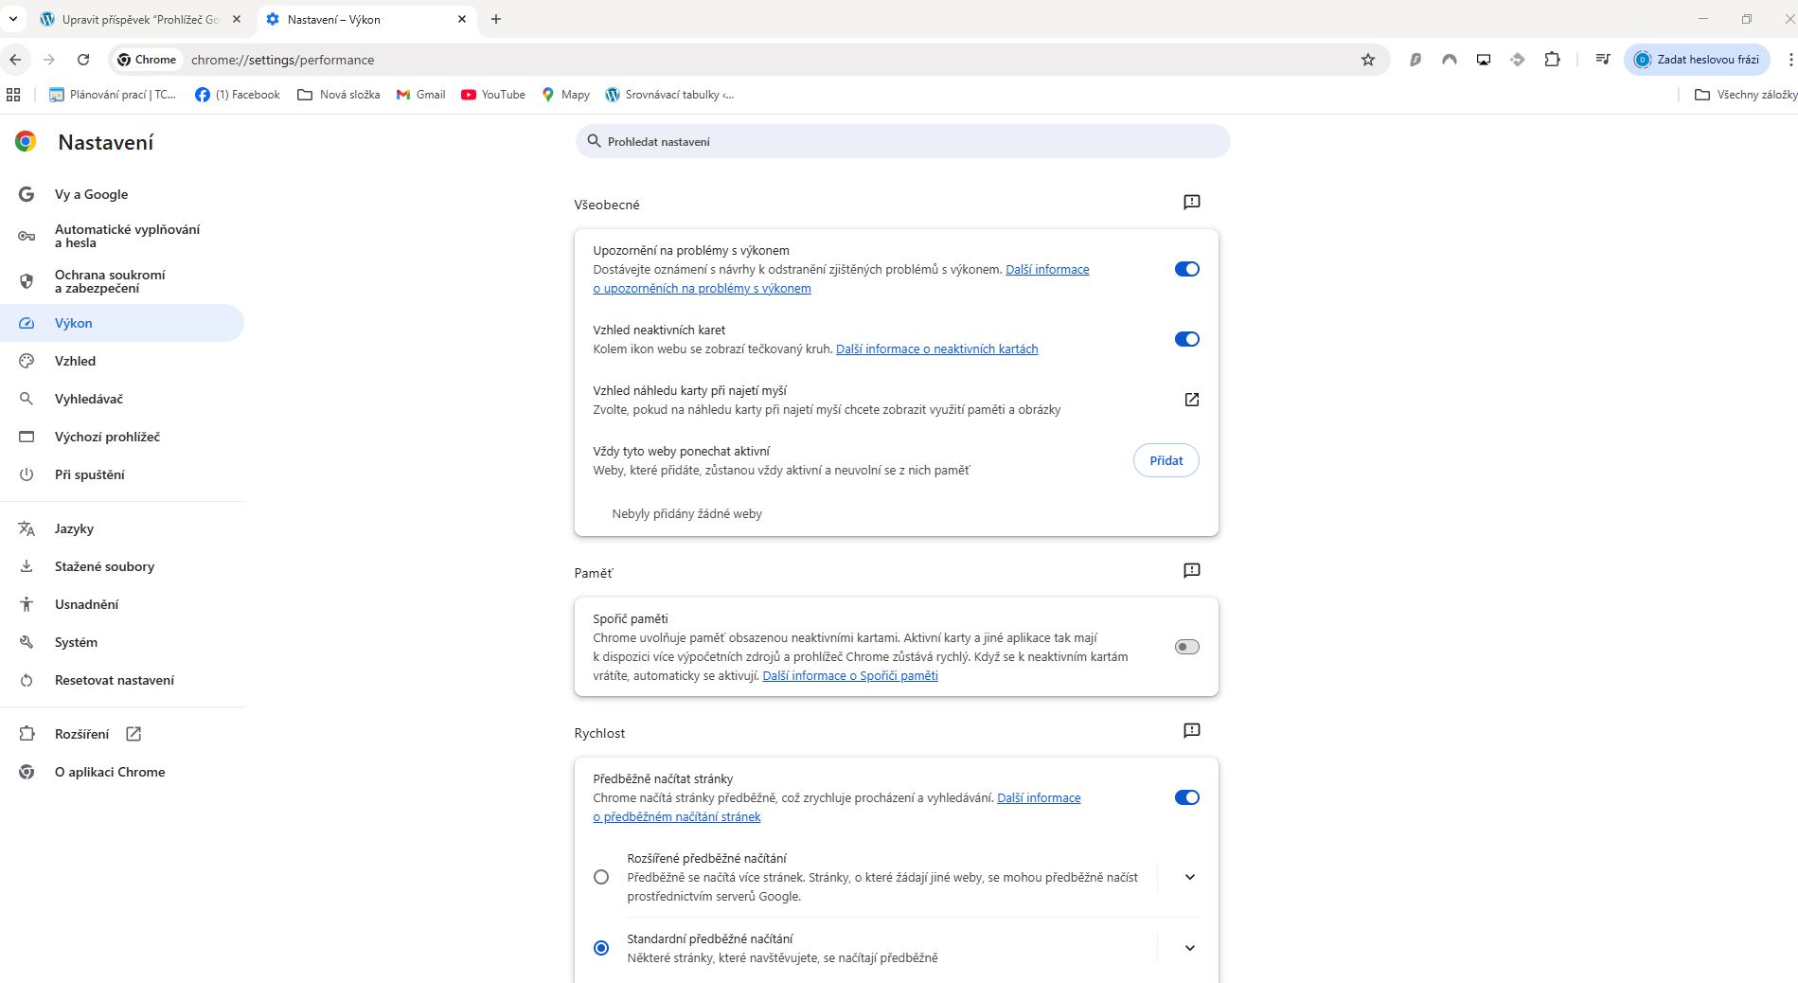Open the cast screen icon in toolbar
The image size is (1798, 983).
pyautogui.click(x=1484, y=60)
